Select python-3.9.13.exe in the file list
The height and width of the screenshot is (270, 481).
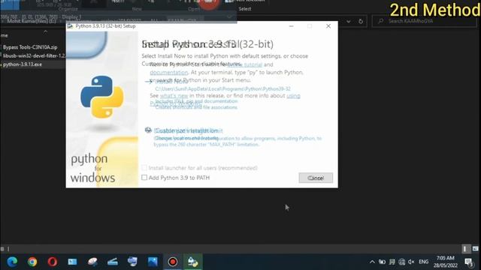pyautogui.click(x=23, y=64)
